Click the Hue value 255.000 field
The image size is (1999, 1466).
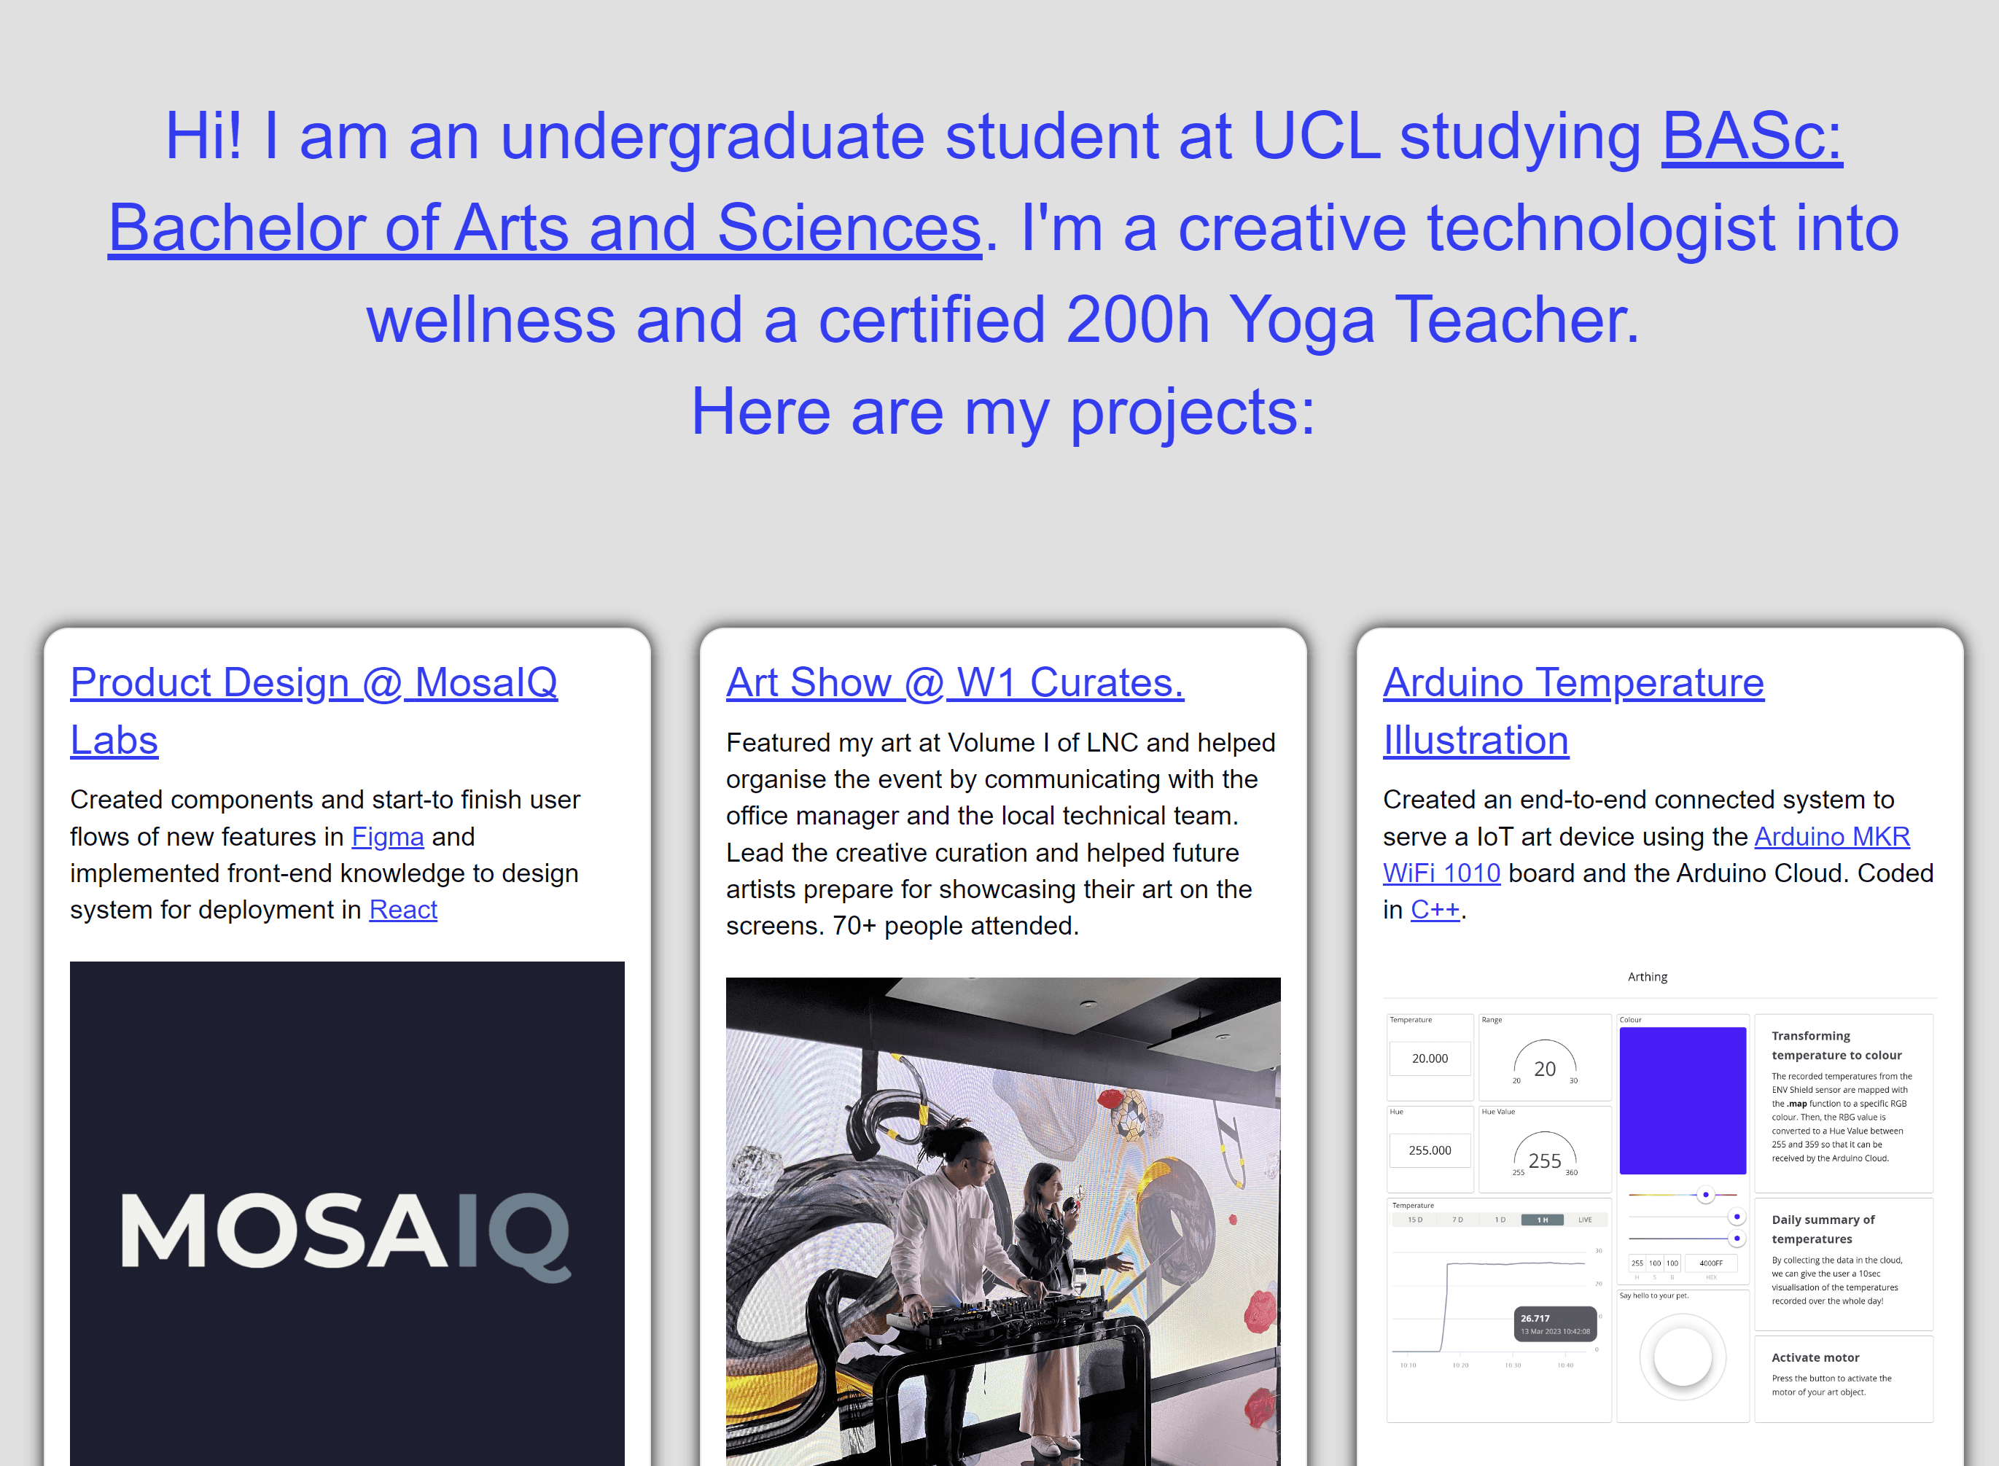click(x=1430, y=1150)
